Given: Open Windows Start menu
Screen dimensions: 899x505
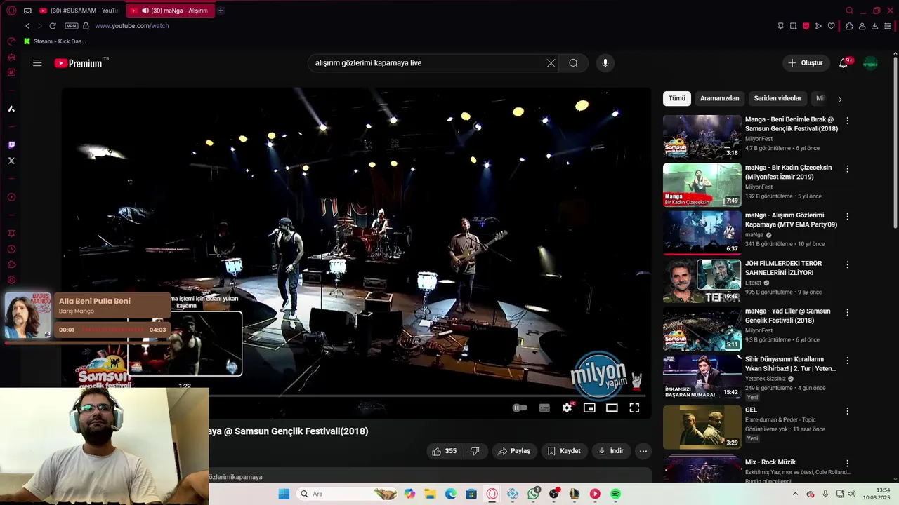Looking at the screenshot, I should (284, 494).
